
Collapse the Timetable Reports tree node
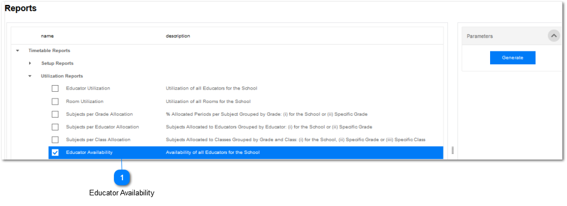(x=17, y=51)
